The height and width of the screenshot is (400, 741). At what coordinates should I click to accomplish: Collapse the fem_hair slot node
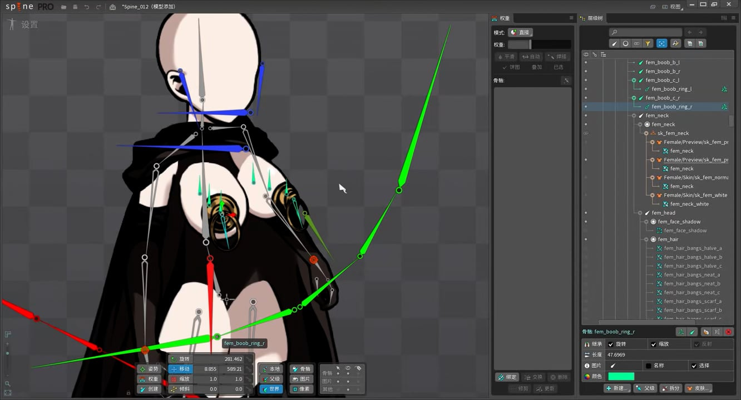[646, 239]
